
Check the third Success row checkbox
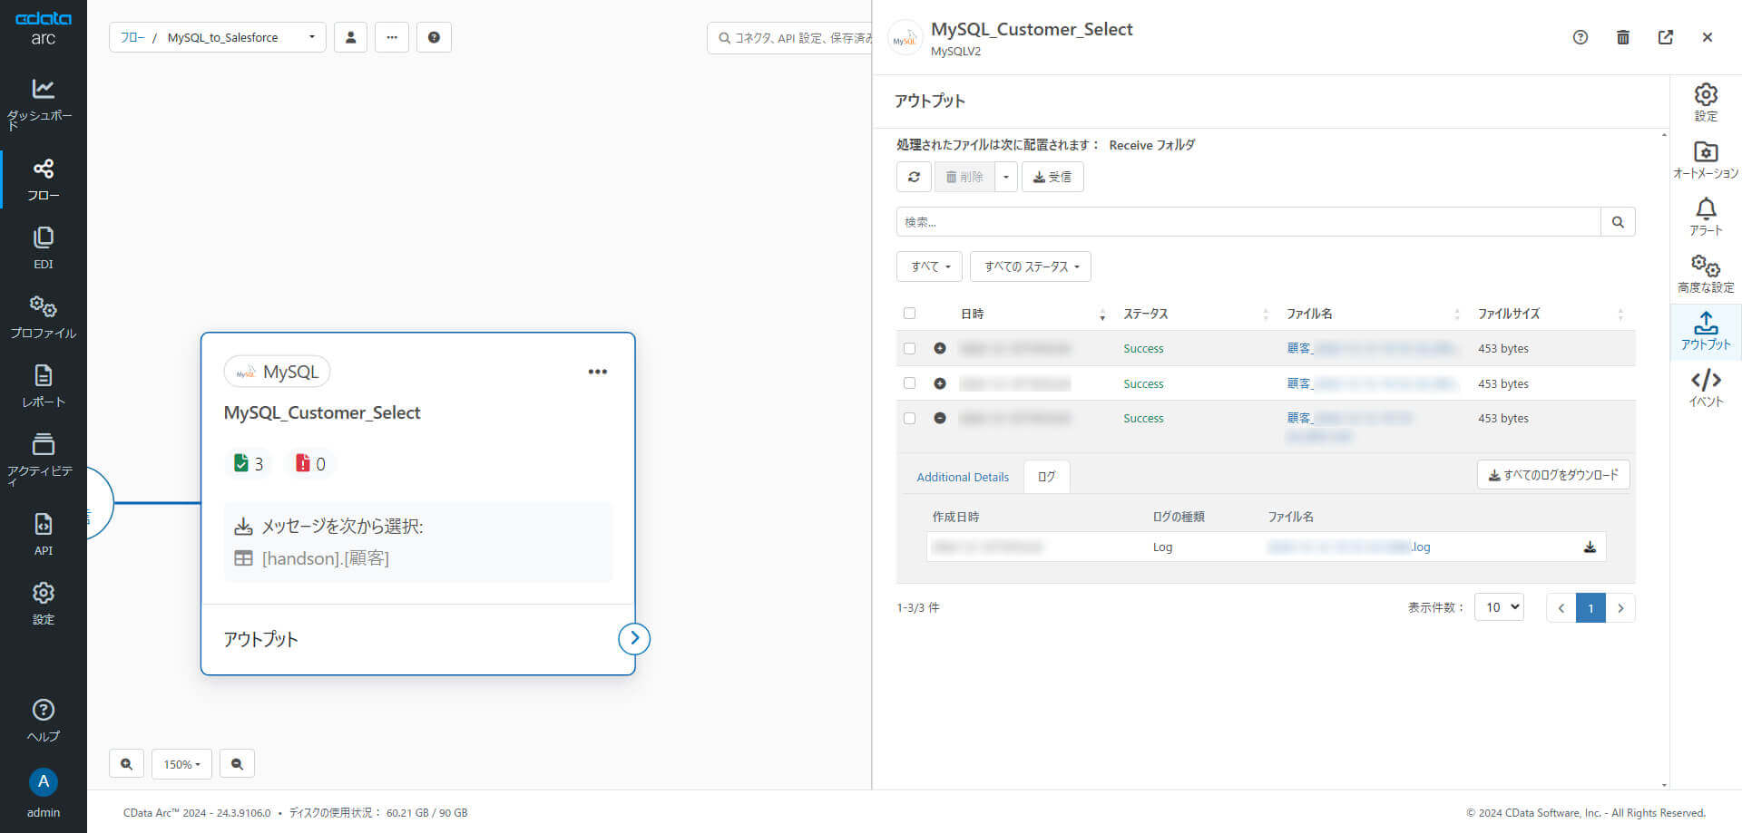(909, 418)
